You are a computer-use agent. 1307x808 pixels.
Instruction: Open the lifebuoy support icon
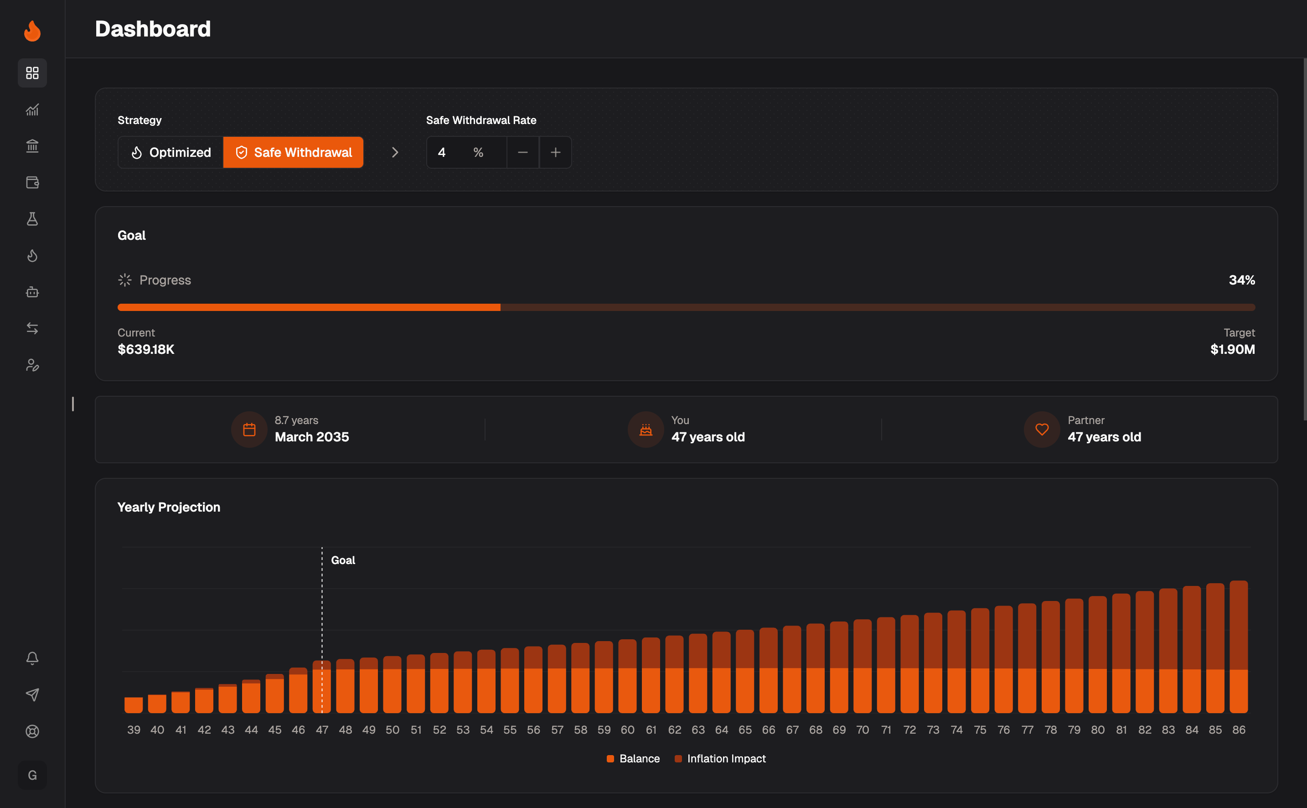tap(32, 731)
